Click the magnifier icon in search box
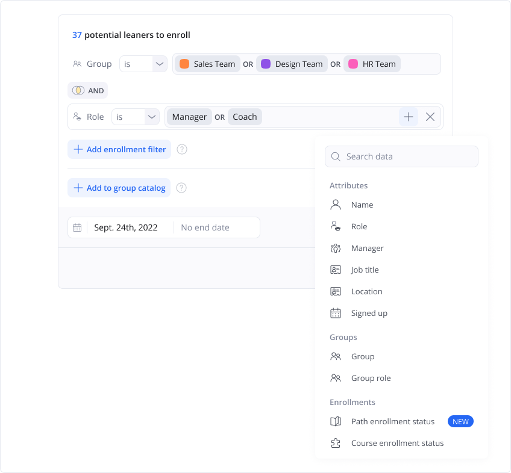This screenshot has width=511, height=473. [336, 156]
